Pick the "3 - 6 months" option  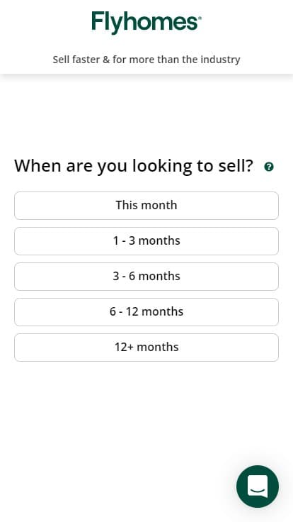(146, 277)
